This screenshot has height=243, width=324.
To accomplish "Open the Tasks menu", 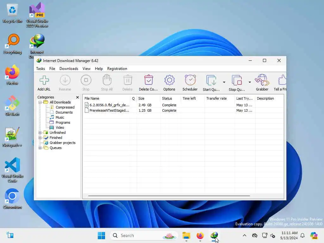I will pos(40,69).
